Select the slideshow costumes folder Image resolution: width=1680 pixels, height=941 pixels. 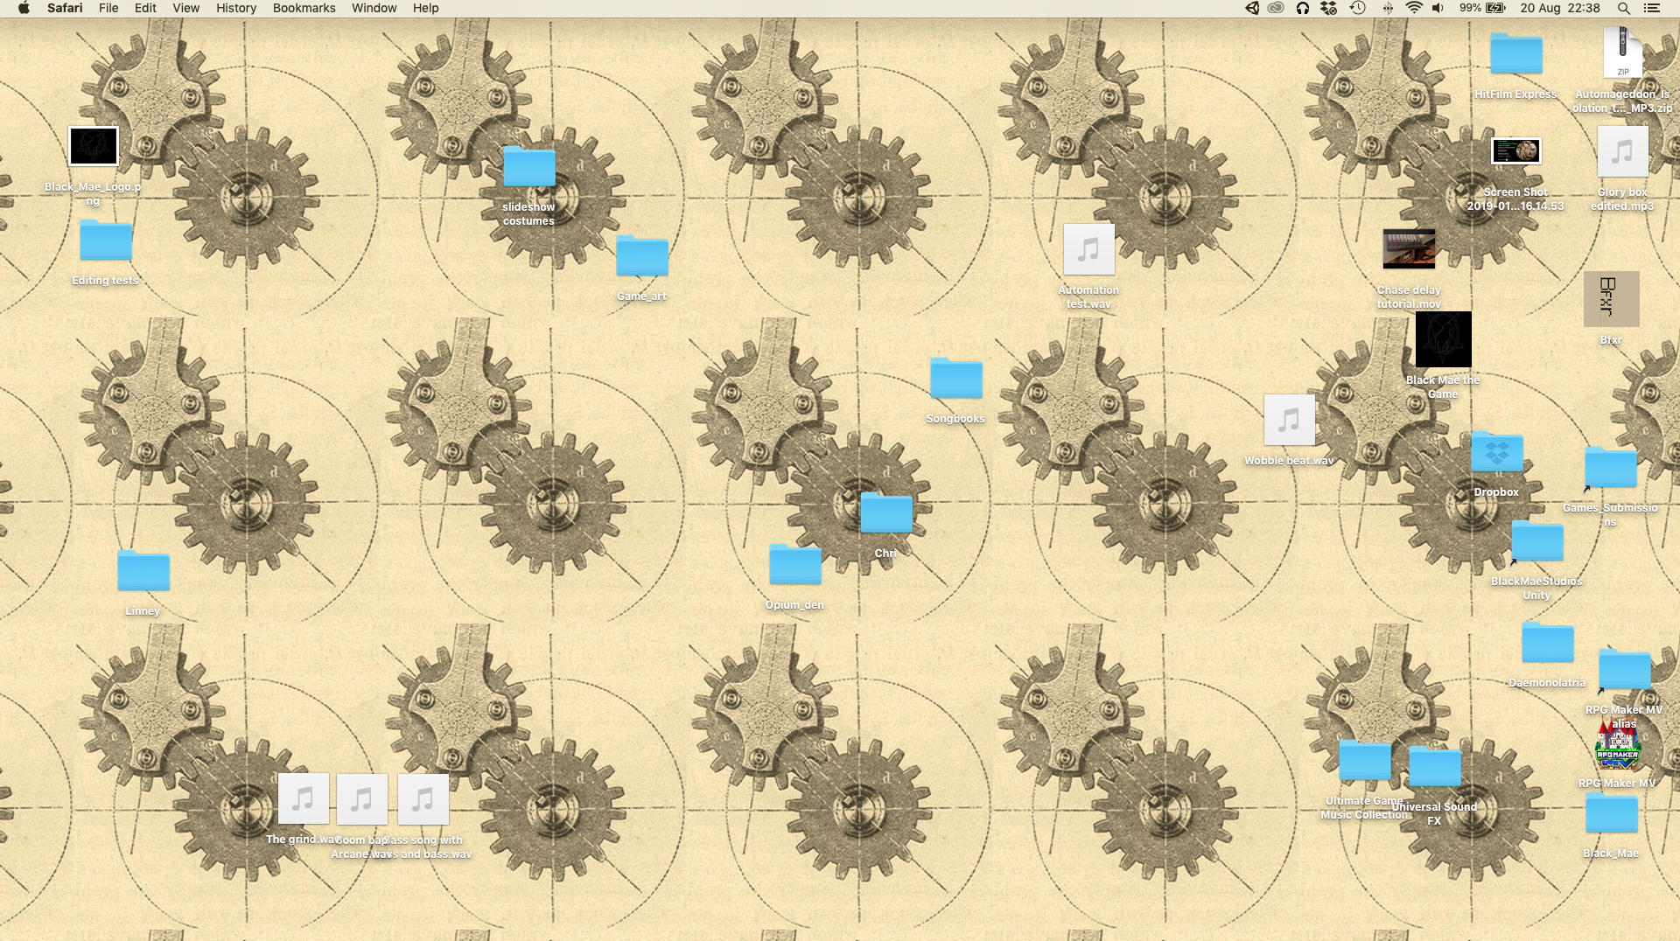coord(529,166)
